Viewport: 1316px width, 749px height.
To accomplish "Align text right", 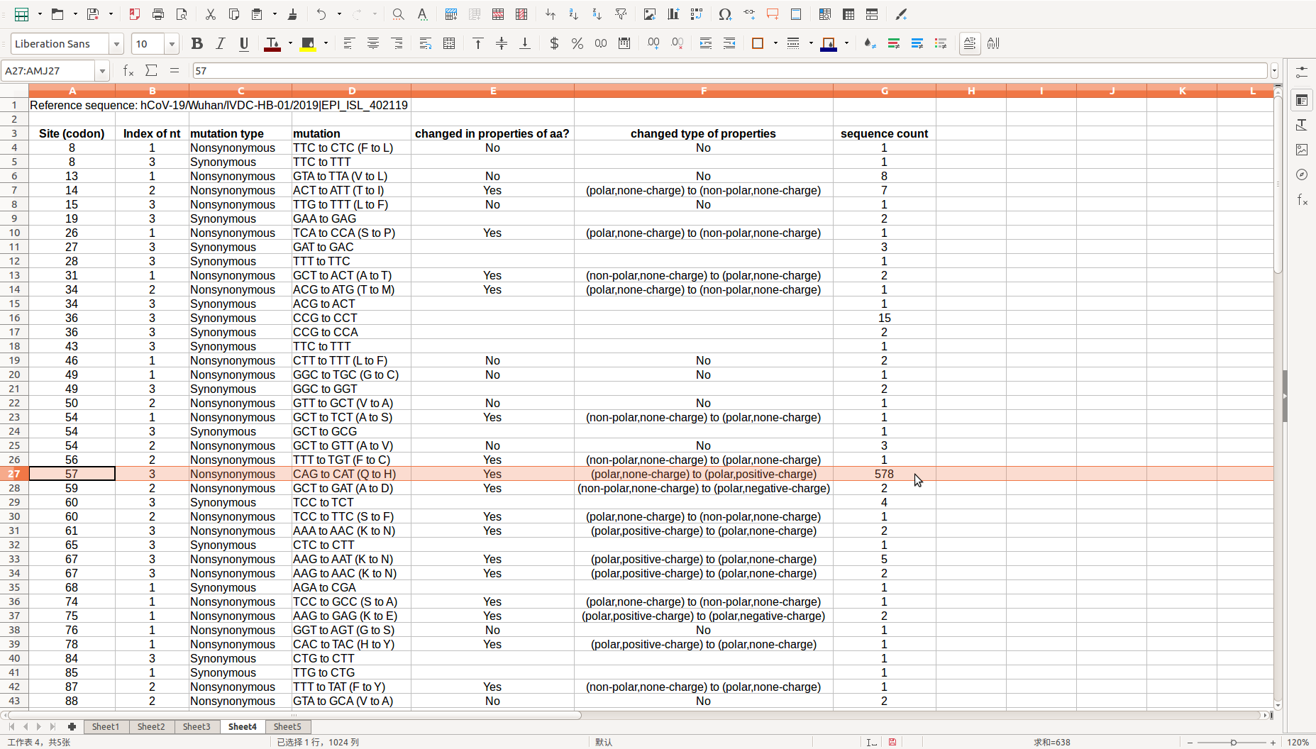I will tap(397, 43).
